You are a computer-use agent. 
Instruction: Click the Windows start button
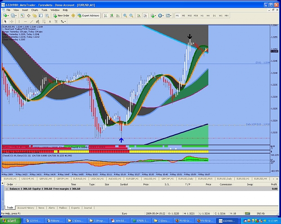[10, 221]
